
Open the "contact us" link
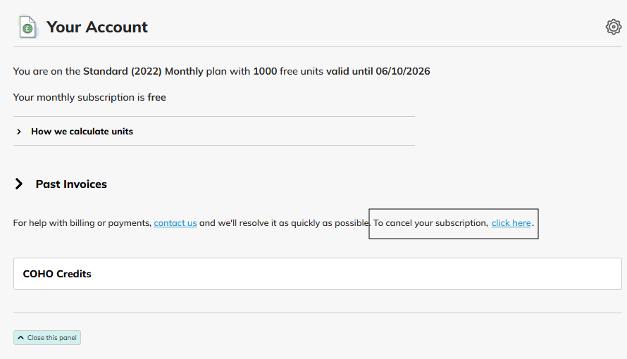coord(175,223)
